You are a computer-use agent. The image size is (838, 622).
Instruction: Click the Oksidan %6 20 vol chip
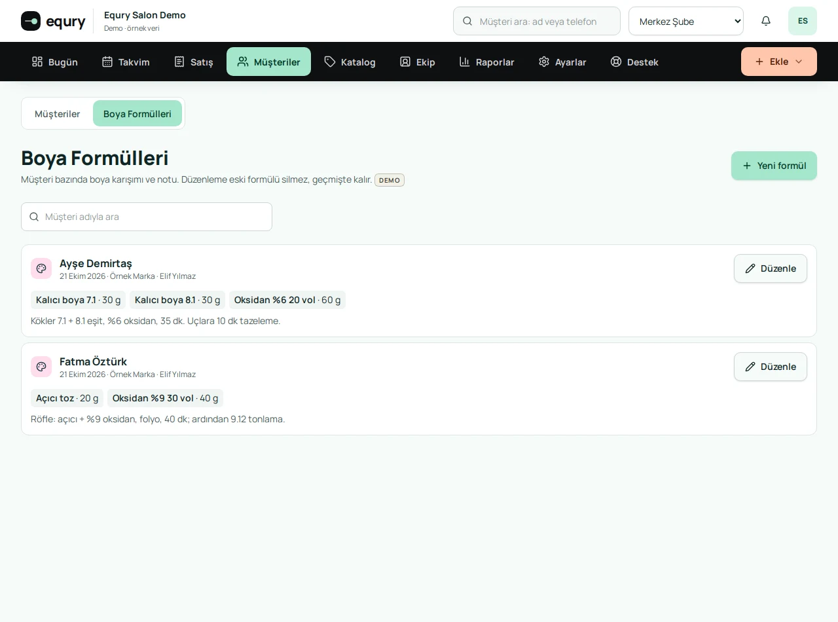tap(287, 300)
